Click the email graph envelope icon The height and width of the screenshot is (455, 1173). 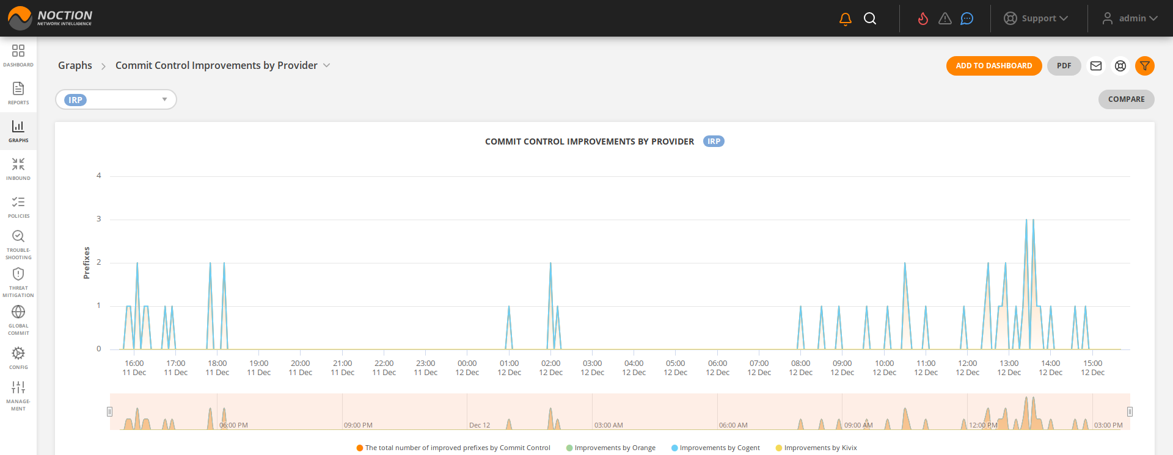coord(1096,66)
